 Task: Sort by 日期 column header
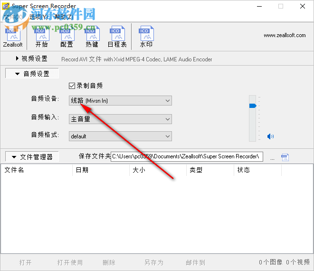click(x=101, y=170)
